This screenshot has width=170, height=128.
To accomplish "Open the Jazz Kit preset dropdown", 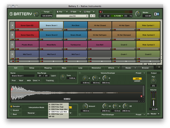I will [72, 16].
